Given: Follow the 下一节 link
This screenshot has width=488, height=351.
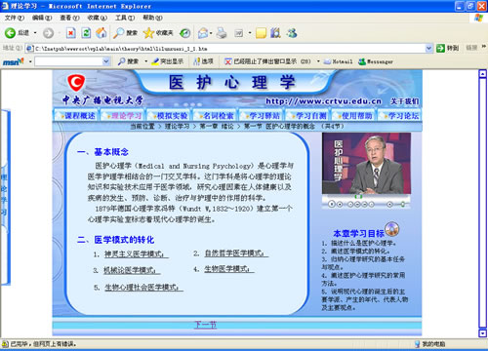Looking at the screenshot, I should [x=205, y=325].
